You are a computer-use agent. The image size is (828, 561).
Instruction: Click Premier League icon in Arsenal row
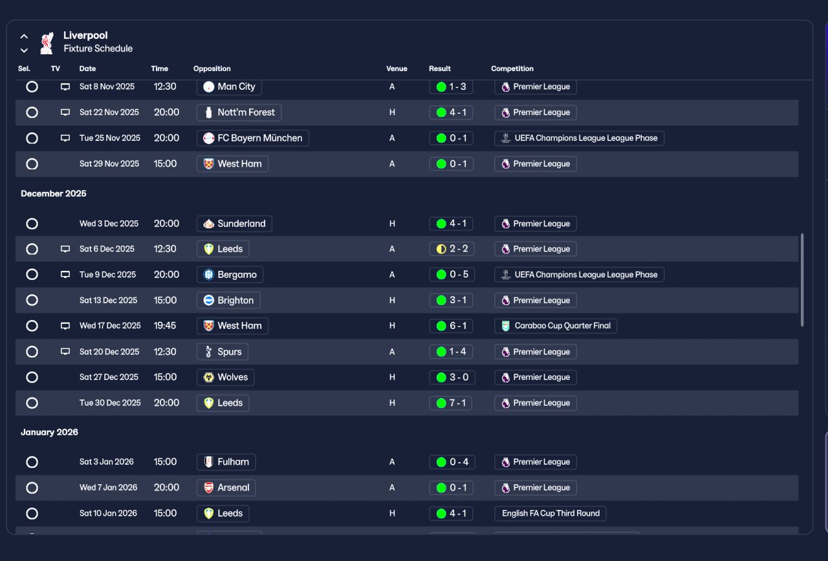[506, 488]
